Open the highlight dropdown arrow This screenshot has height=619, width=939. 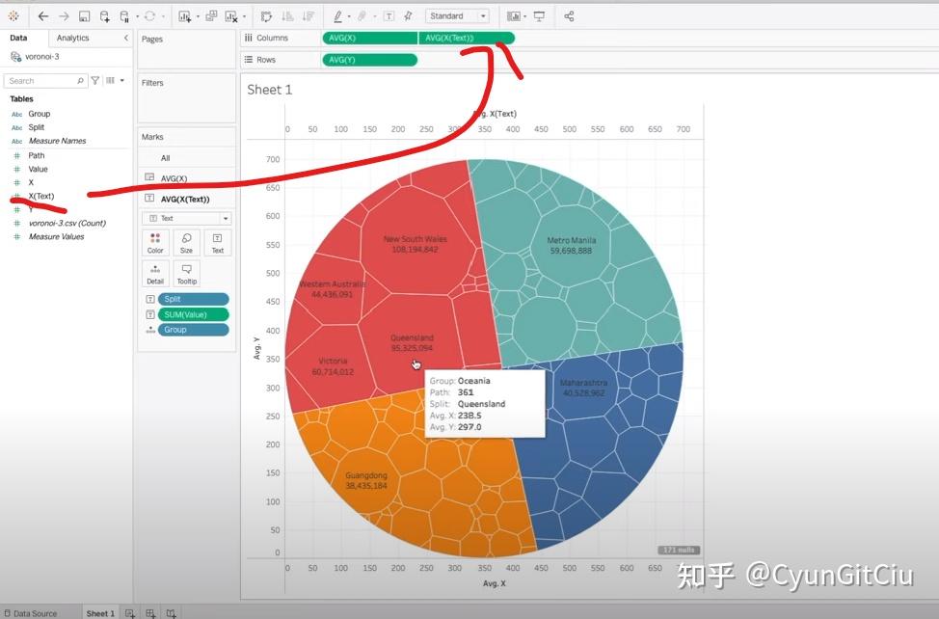(x=349, y=16)
